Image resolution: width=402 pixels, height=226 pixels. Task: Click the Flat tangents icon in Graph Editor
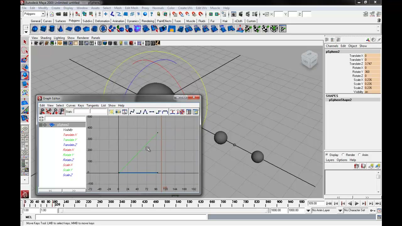[x=152, y=112]
